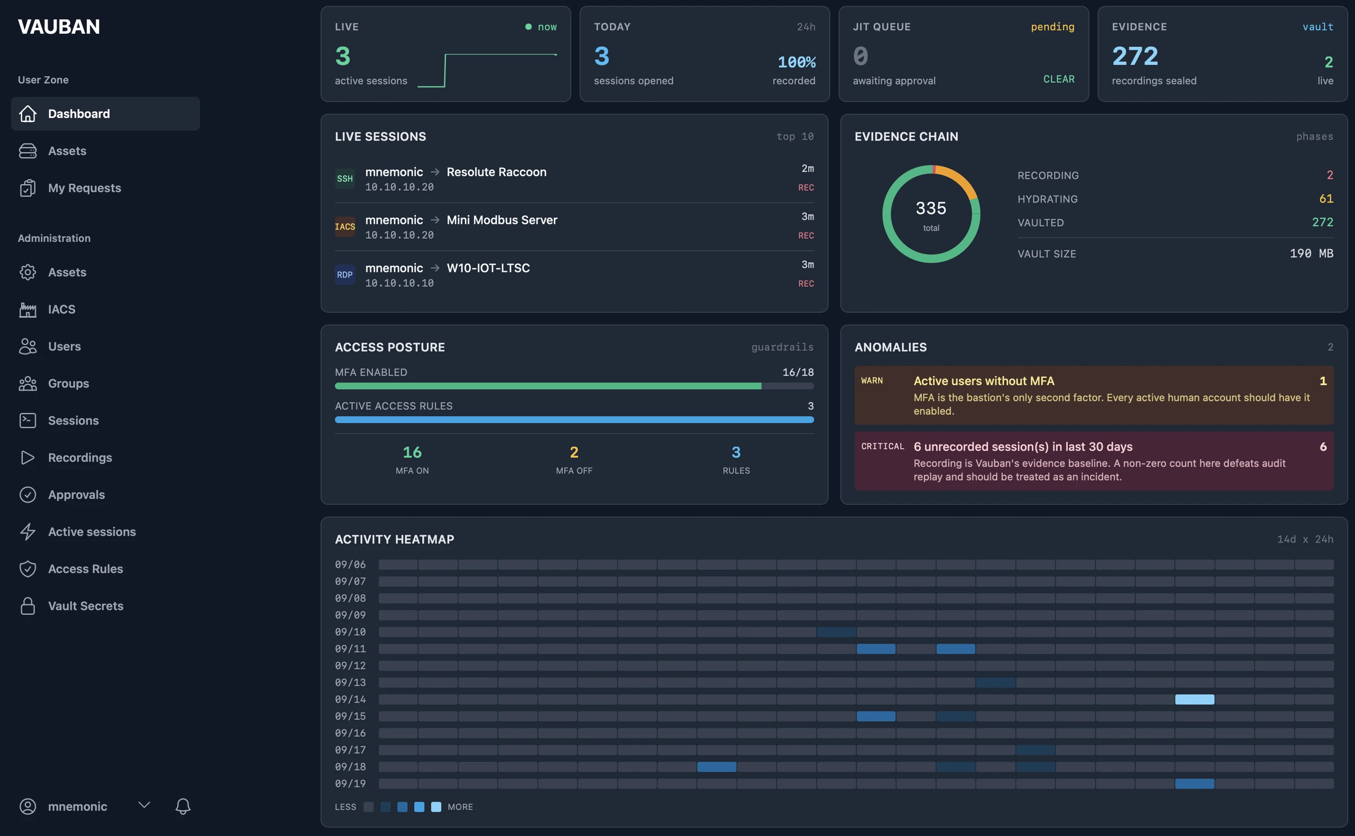This screenshot has width=1355, height=836.
Task: Go to Approvals page
Action: [x=106, y=495]
